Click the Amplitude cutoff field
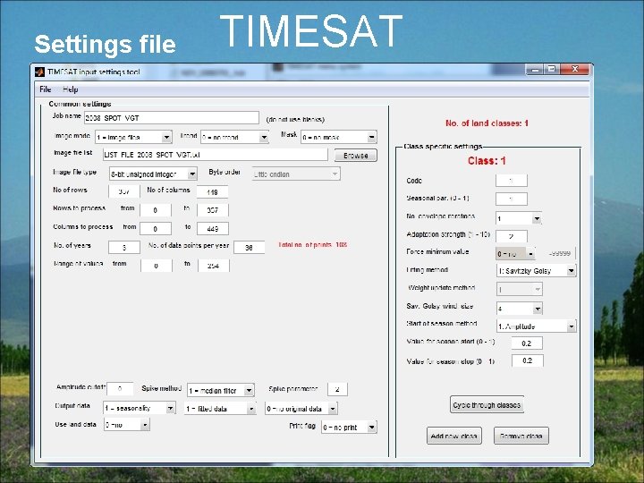 [x=120, y=388]
